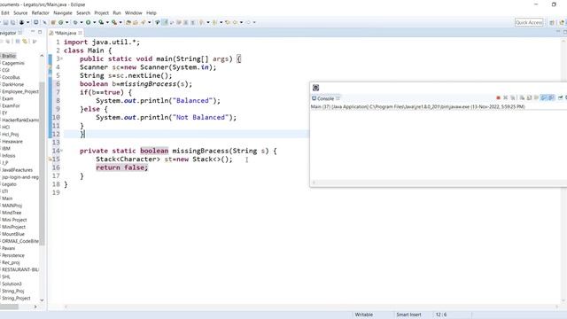The height and width of the screenshot is (319, 567).
Task: Open the Project menu
Action: (101, 12)
